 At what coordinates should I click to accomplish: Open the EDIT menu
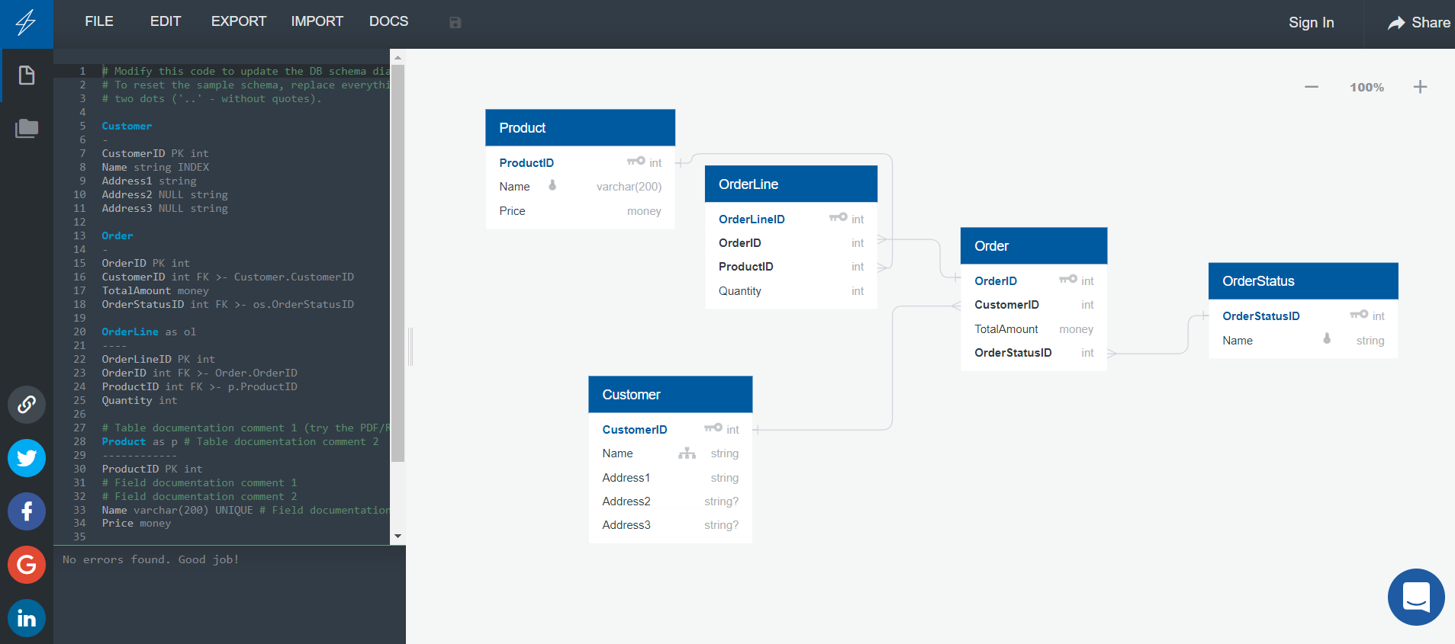[x=166, y=21]
